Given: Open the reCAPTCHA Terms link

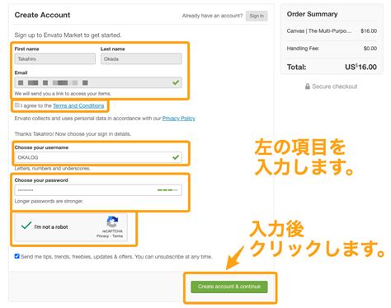Looking at the screenshot, I should [x=117, y=236].
